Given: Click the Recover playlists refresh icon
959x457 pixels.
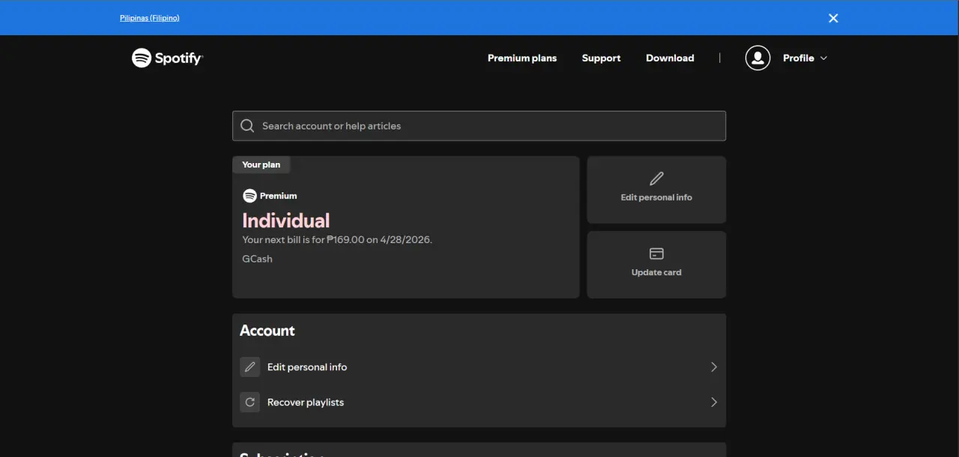Looking at the screenshot, I should point(249,402).
